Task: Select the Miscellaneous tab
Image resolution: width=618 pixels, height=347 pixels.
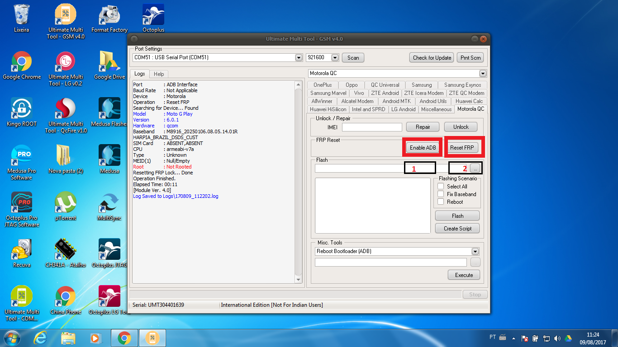Action: tap(436, 109)
